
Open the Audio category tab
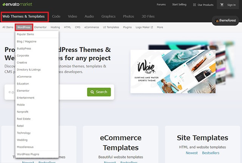(x=89, y=16)
